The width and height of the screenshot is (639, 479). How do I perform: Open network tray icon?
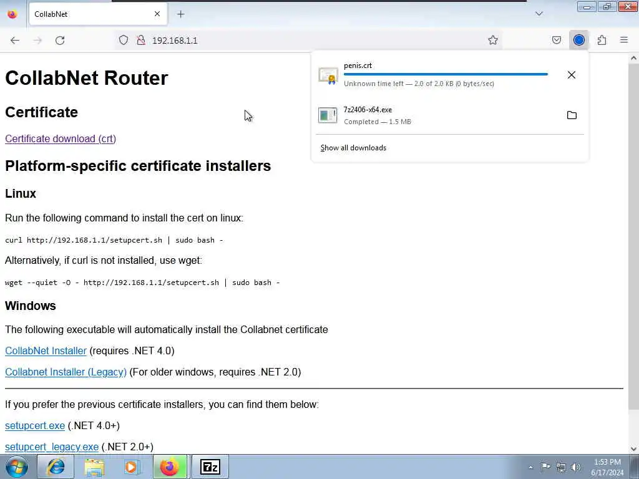pos(561,467)
